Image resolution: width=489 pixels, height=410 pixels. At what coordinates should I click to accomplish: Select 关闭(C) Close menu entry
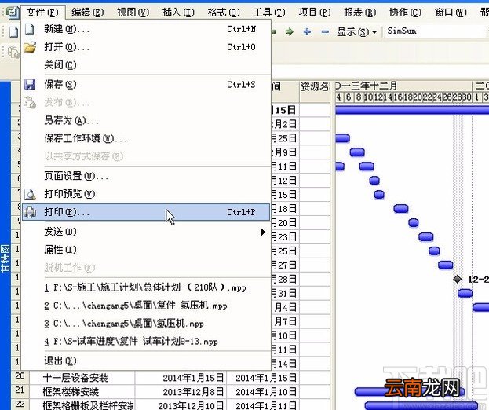(x=146, y=65)
